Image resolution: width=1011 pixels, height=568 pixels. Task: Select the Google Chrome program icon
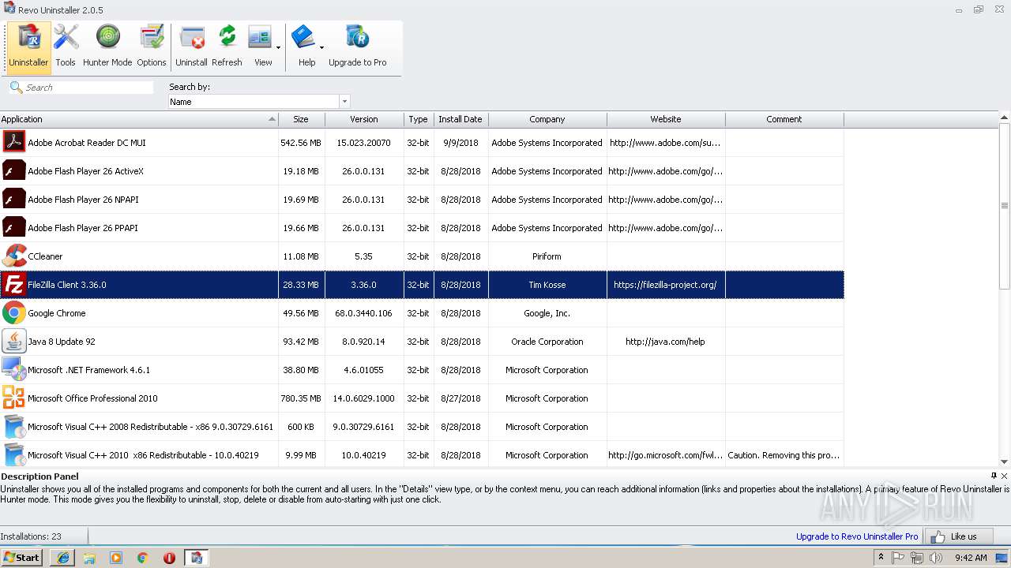point(13,313)
